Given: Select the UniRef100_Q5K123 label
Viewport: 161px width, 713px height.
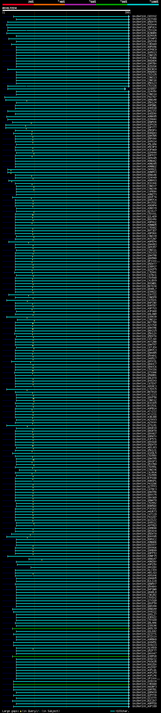Looking at the screenshot, I should pos(144,83).
